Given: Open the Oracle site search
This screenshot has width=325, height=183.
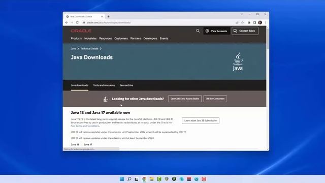Looking at the screenshot, I should click(x=198, y=31).
